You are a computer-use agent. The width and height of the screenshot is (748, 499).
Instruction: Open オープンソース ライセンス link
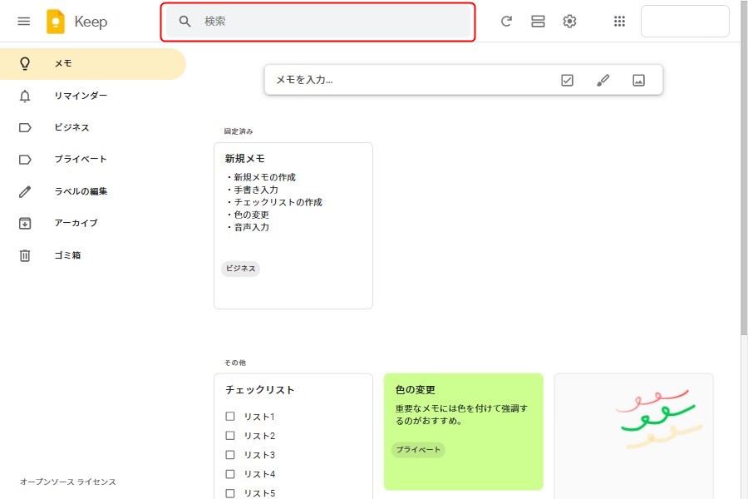(x=68, y=482)
